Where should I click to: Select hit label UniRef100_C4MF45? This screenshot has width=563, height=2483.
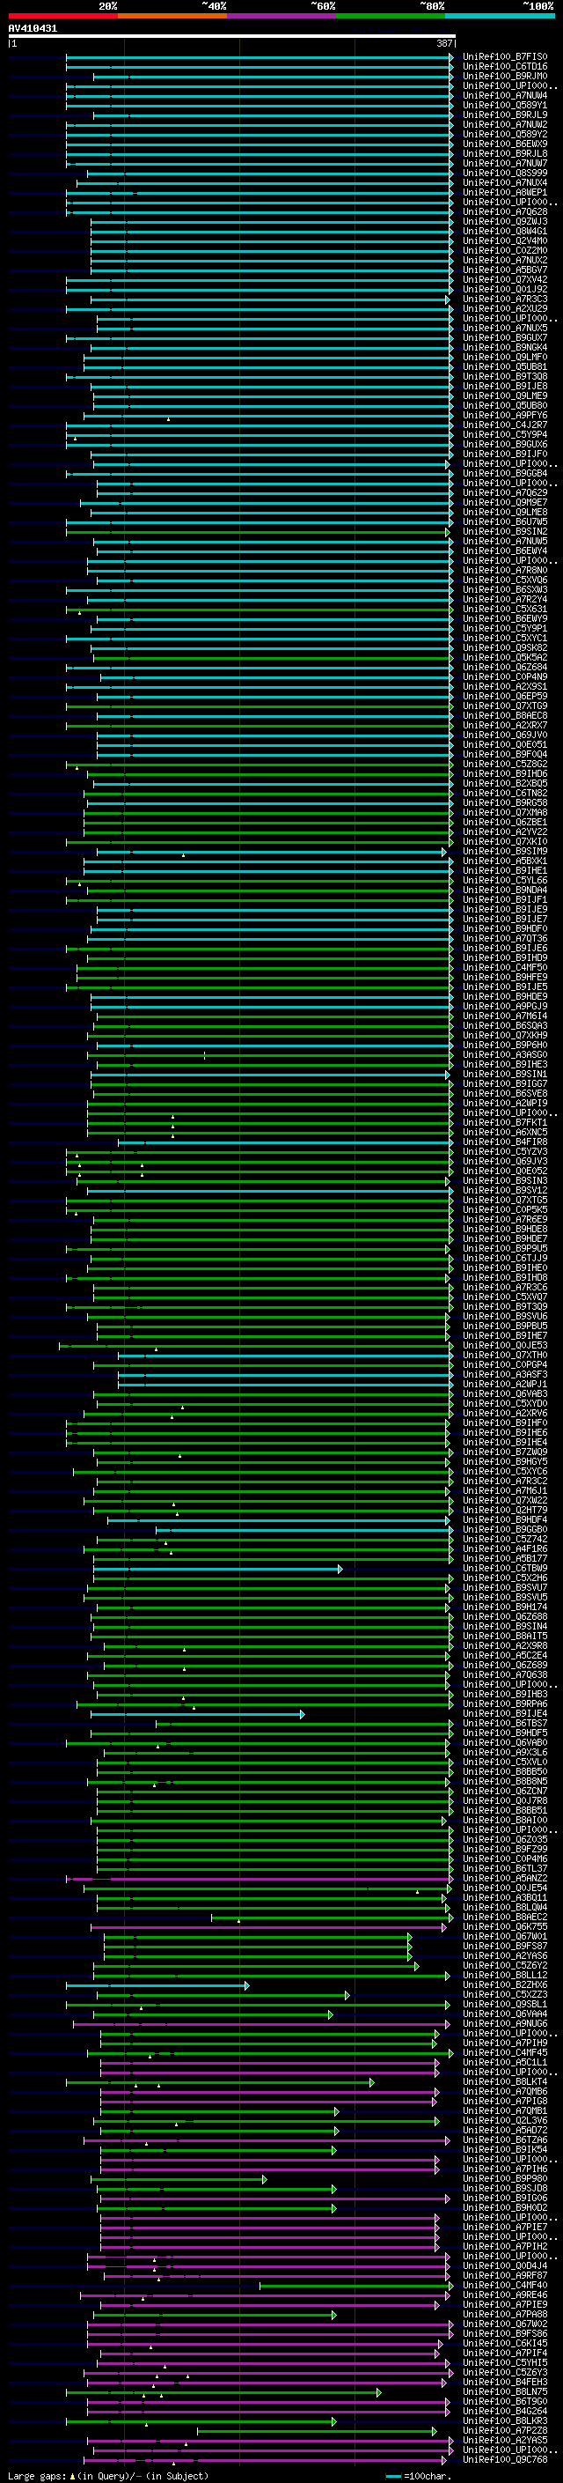tap(505, 2052)
